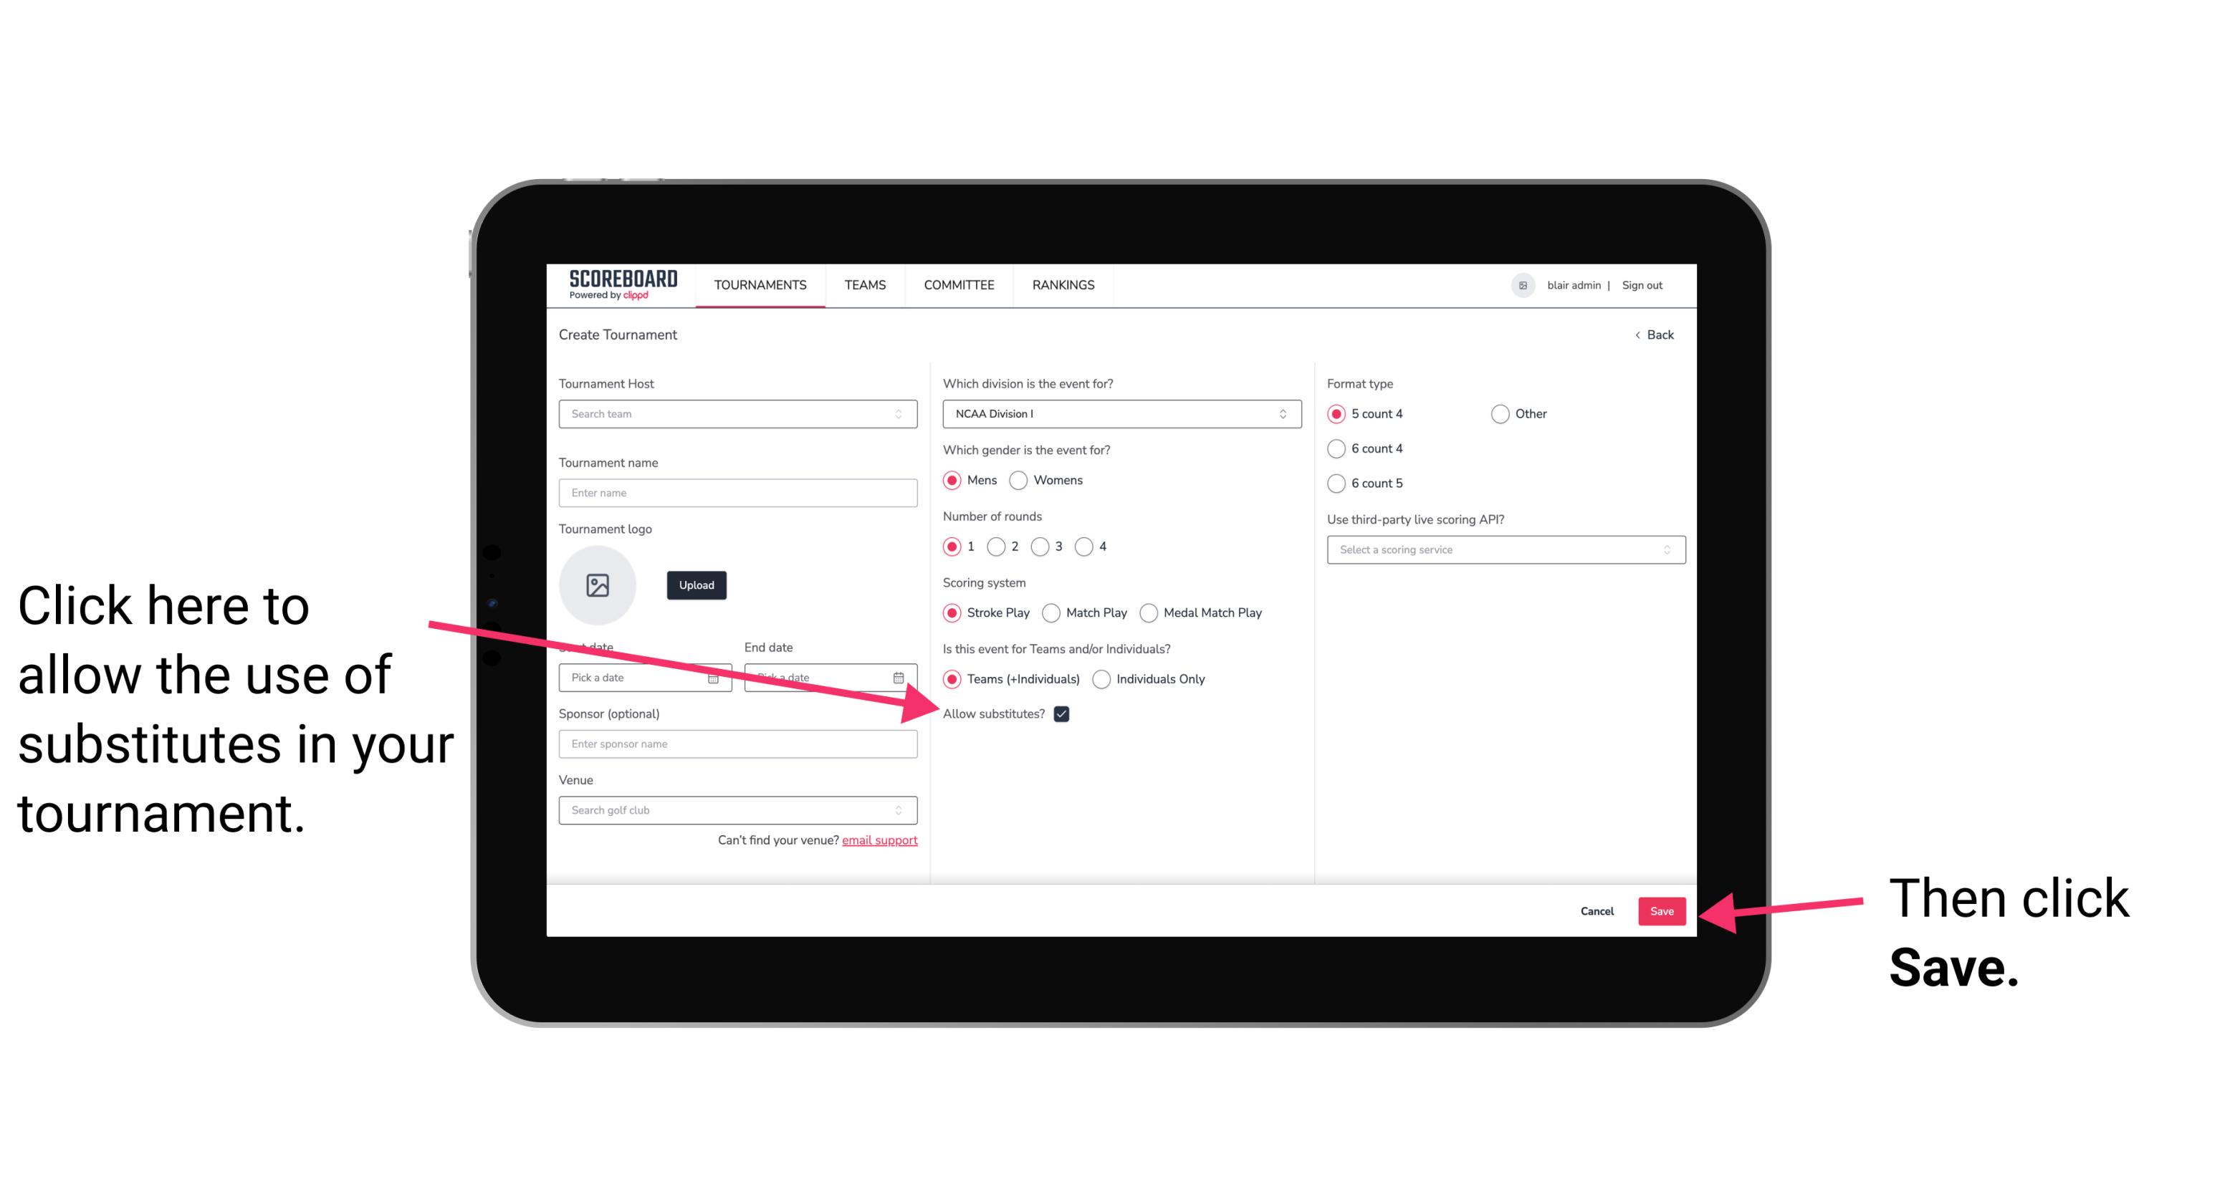Click the tournament logo upload icon
The width and height of the screenshot is (2235, 1202).
point(598,585)
